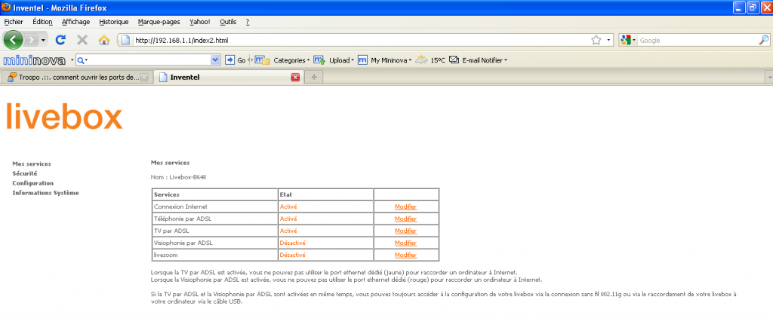
Task: Reload the current page
Action: coord(60,40)
